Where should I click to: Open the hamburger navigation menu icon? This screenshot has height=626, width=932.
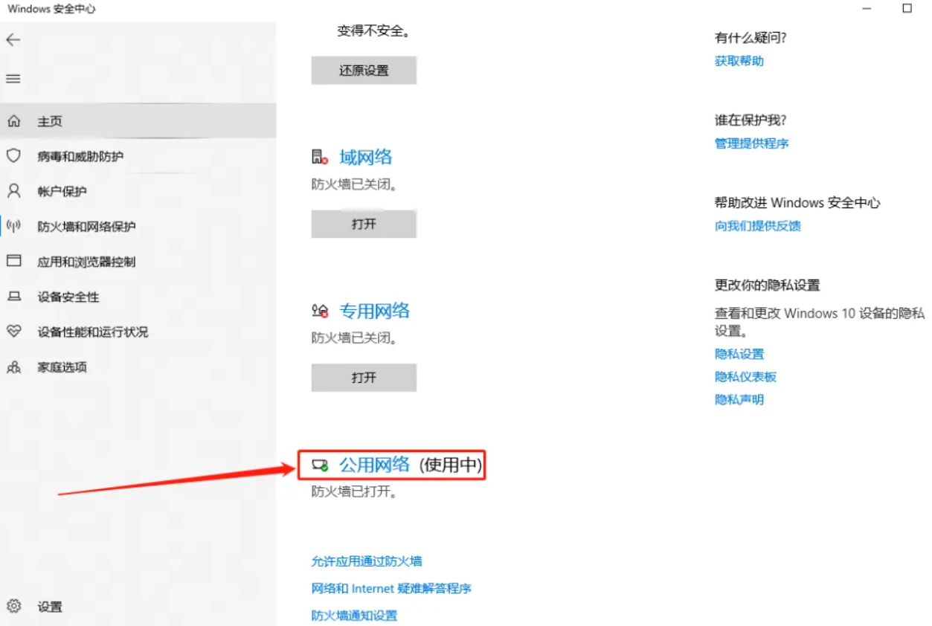(x=13, y=79)
